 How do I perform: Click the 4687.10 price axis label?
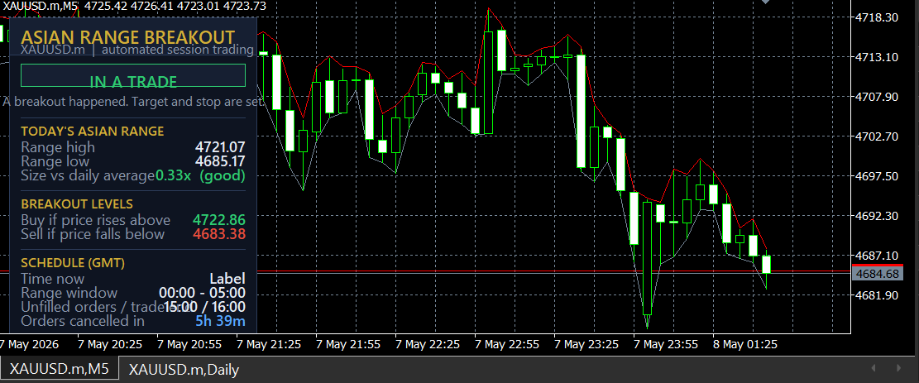[x=877, y=256]
